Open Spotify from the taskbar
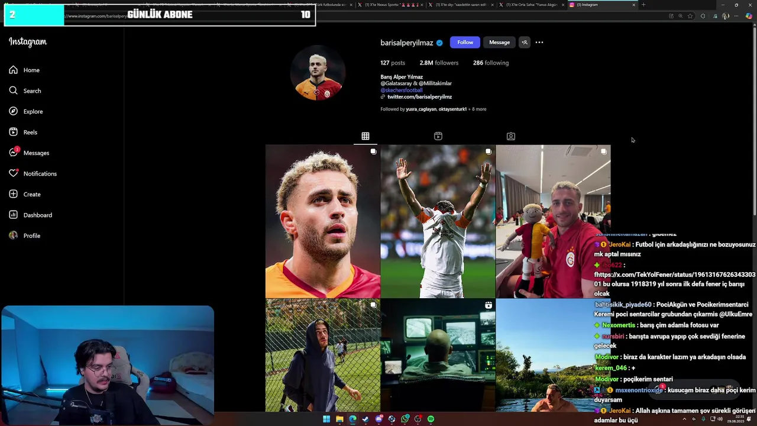 pos(431,419)
